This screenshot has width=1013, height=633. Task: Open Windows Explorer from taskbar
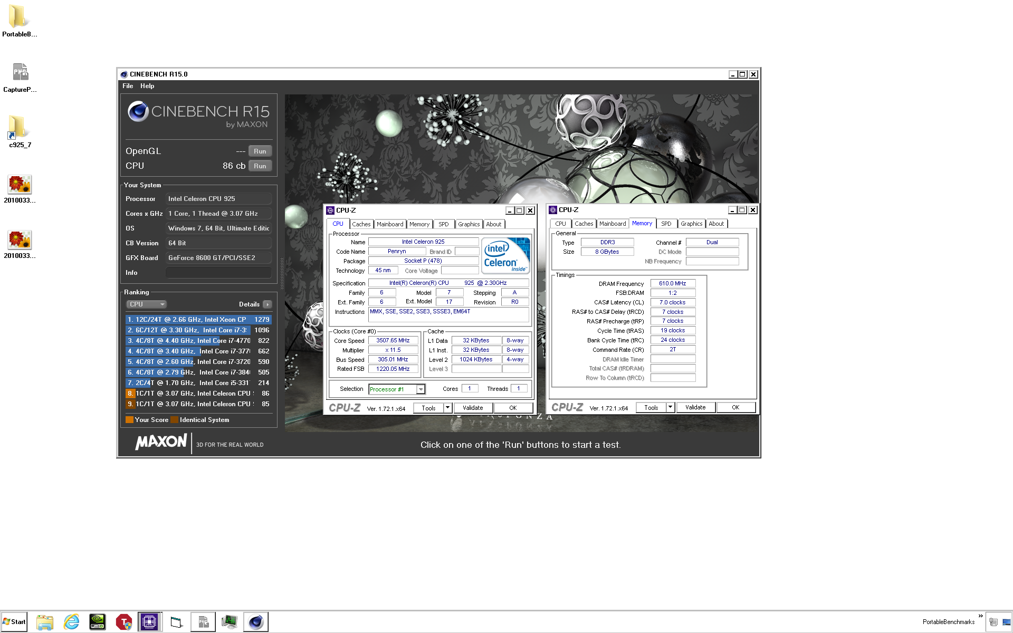coord(45,622)
